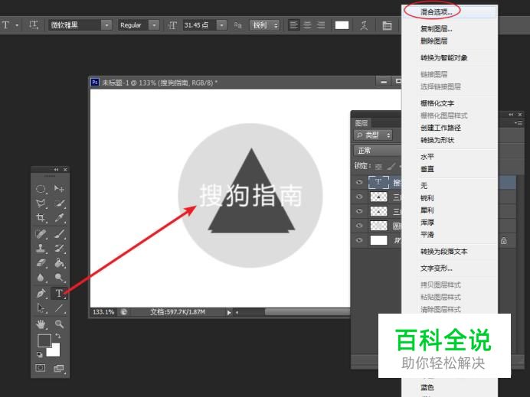Select the Healing Brush bandage tool
This screenshot has height=397, width=530.
tap(41, 233)
